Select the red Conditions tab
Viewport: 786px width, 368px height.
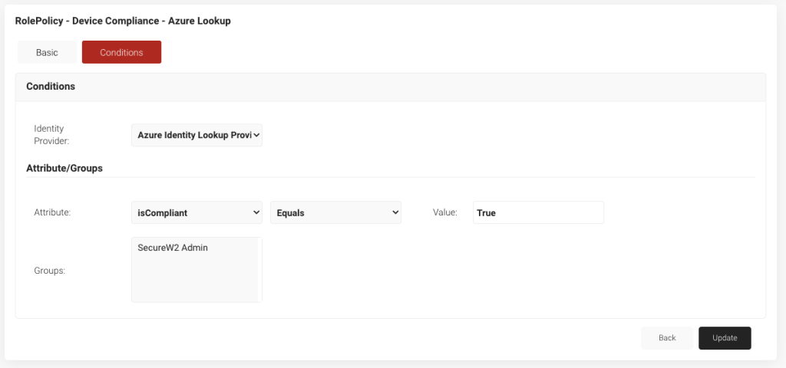121,52
